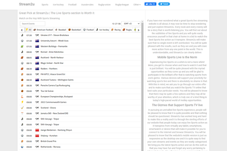Click the racing icon beside British Grand Prix

coord(22,141)
